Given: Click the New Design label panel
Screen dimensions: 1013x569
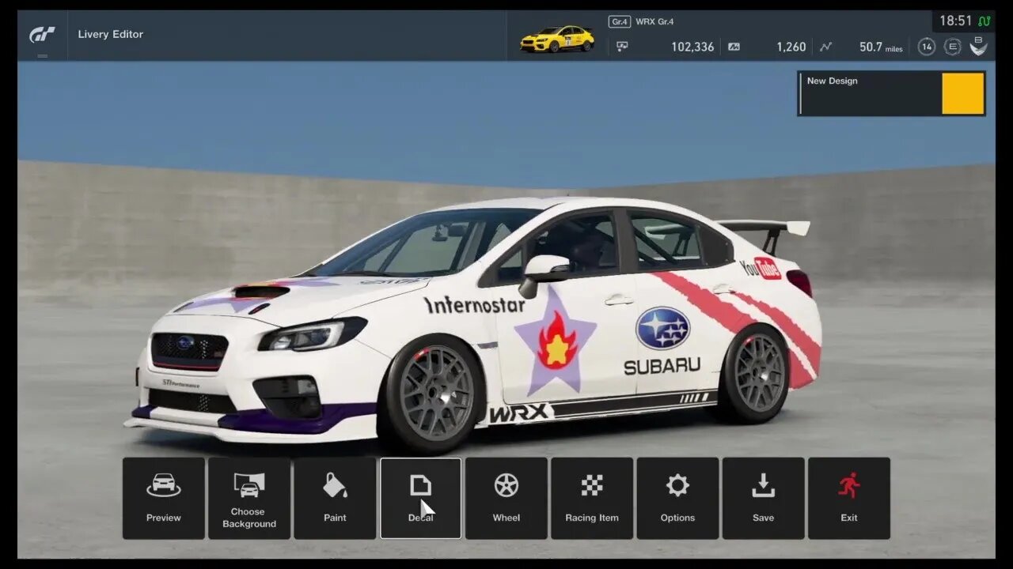Looking at the screenshot, I should click(870, 94).
